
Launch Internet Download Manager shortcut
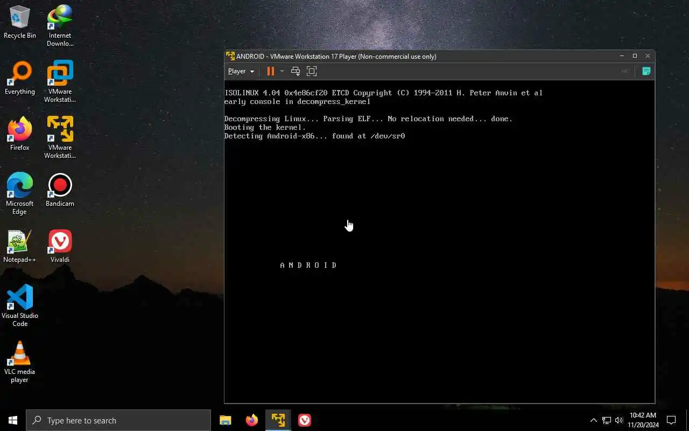(60, 26)
